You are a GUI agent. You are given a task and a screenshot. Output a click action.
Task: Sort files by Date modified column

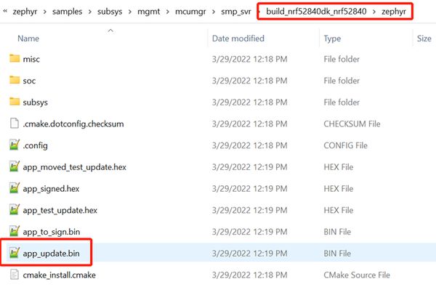(238, 39)
